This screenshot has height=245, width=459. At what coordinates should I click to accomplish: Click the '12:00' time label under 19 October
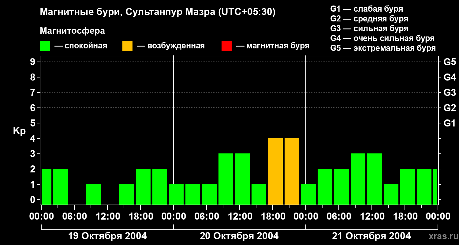(x=107, y=217)
